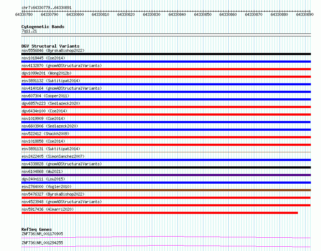Image resolution: width=321 pixels, height=251 pixels.
Task: Open variant nsv4132870 (gnomADStructuralVariants)
Action: (x=62, y=66)
